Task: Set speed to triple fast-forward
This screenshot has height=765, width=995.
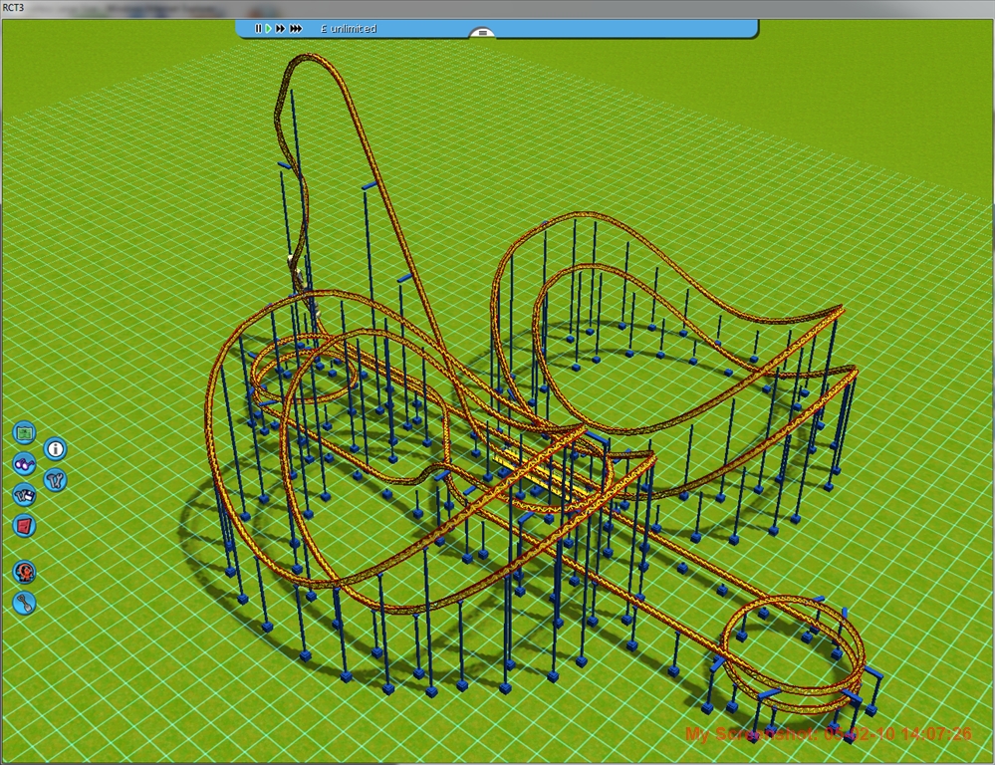Action: pos(296,29)
